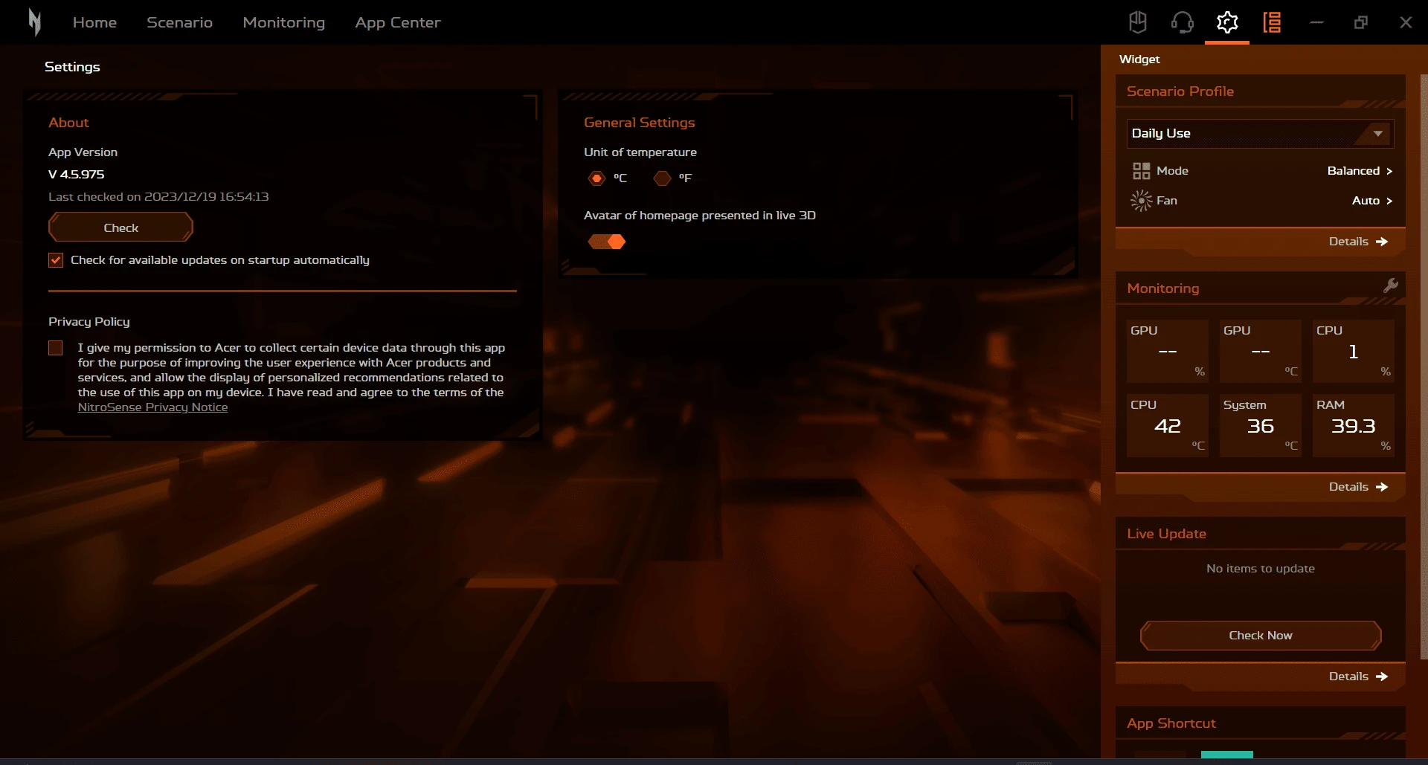Toggle the Widget panel icon
Viewport: 1428px width, 765px height.
click(1272, 22)
